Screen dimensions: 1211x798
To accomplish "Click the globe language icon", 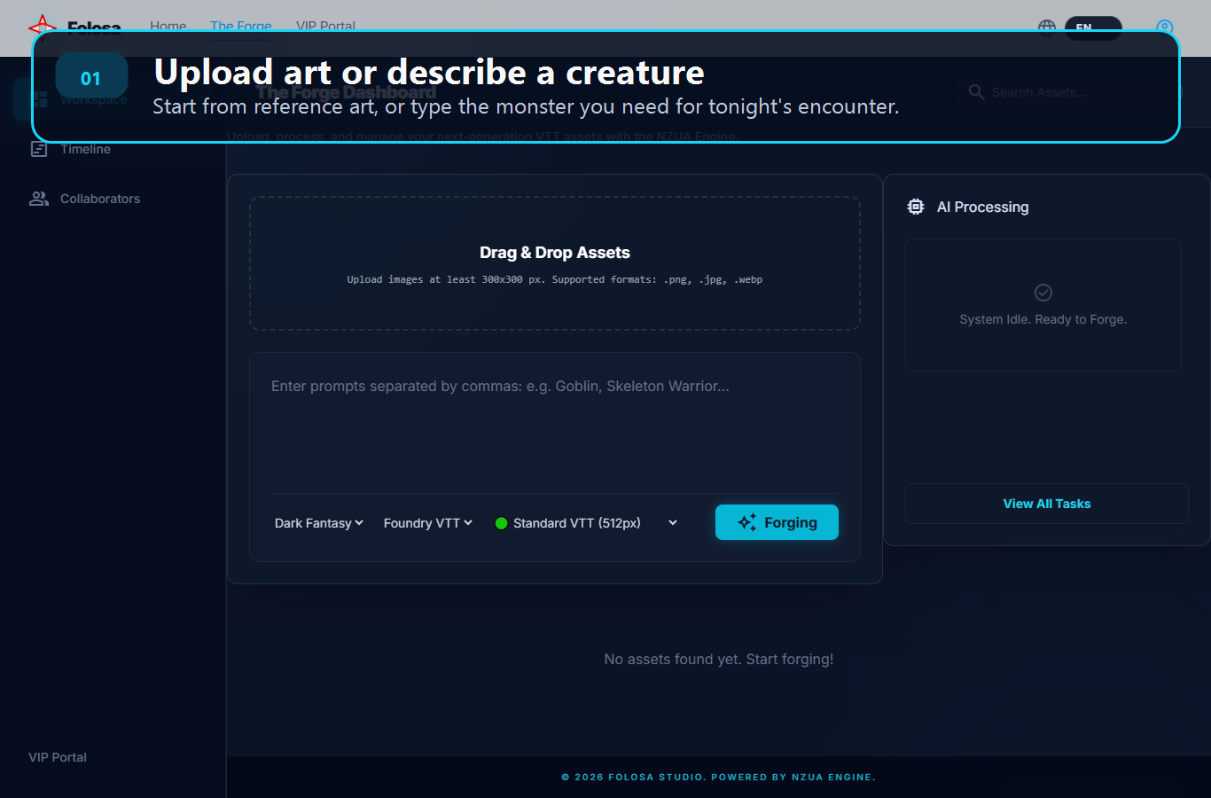I will point(1047,27).
